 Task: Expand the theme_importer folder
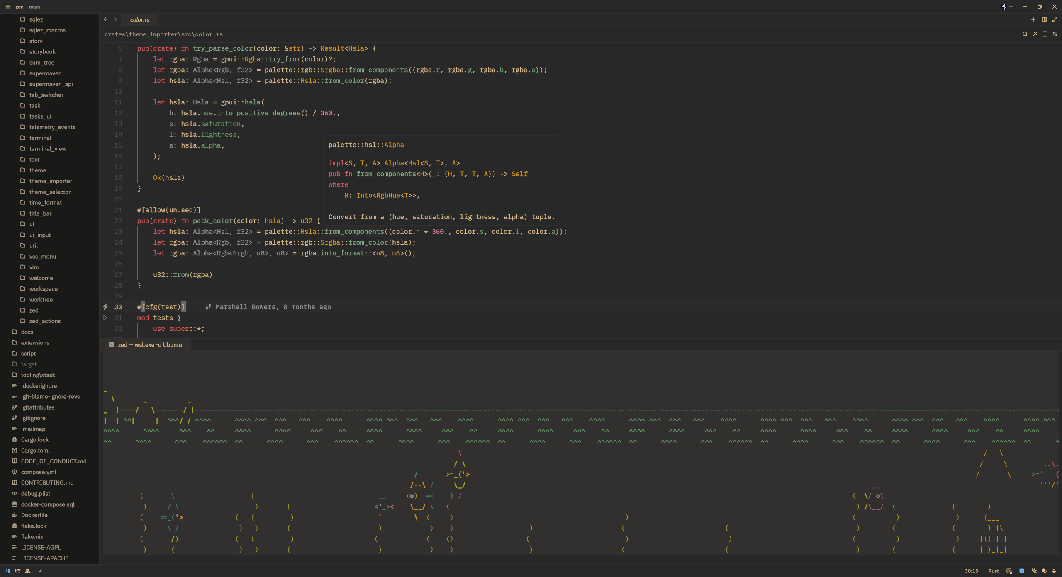[49, 181]
